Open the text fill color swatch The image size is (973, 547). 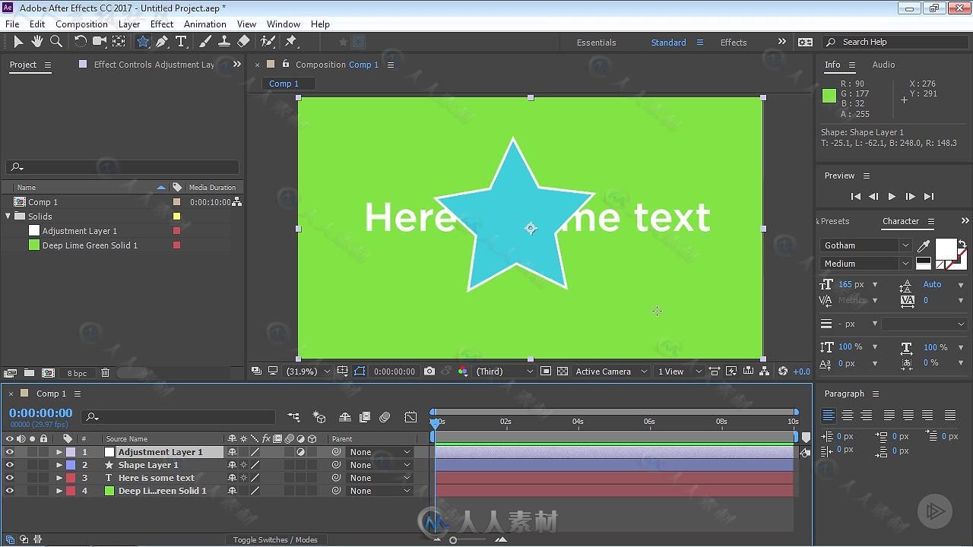(946, 248)
